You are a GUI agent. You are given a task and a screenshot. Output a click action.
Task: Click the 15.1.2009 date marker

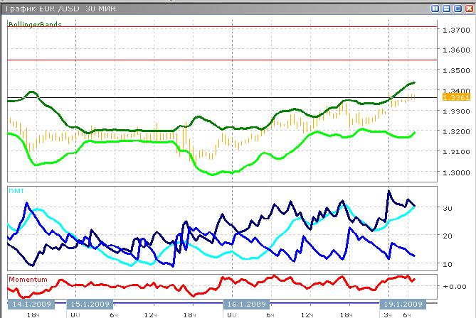[x=91, y=304]
